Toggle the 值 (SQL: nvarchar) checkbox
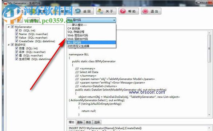The height and width of the screenshot is (131, 213). point(17,55)
